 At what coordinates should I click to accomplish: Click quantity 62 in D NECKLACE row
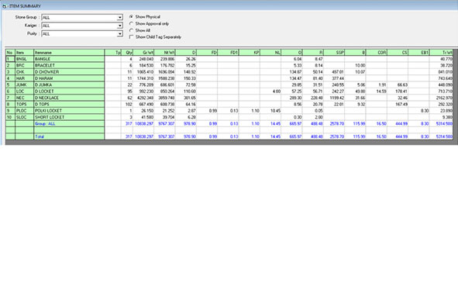127,98
